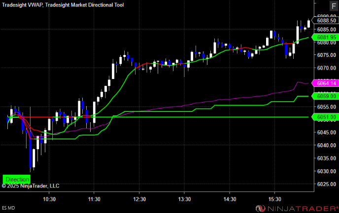339x213 pixels.
Task: Click the 12:30 time axis label
Action: pyautogui.click(x=139, y=199)
